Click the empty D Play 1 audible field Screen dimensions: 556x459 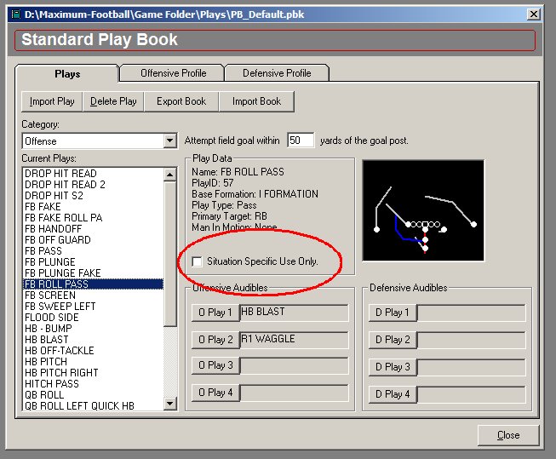[x=471, y=313]
